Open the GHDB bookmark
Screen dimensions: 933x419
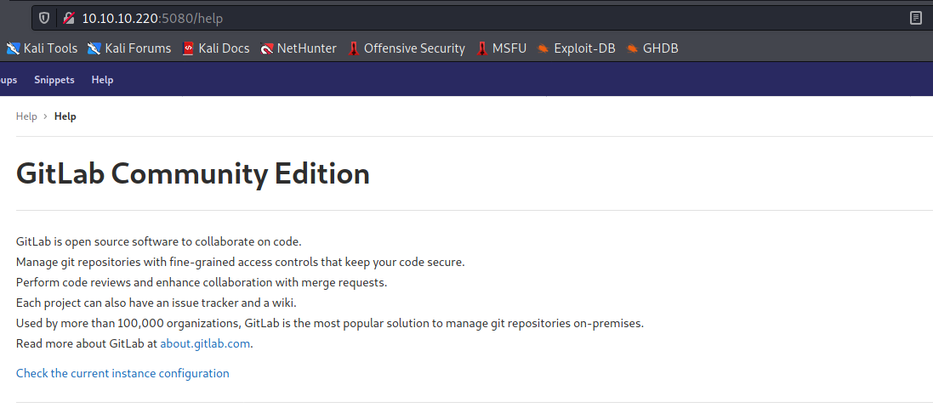[x=652, y=48]
